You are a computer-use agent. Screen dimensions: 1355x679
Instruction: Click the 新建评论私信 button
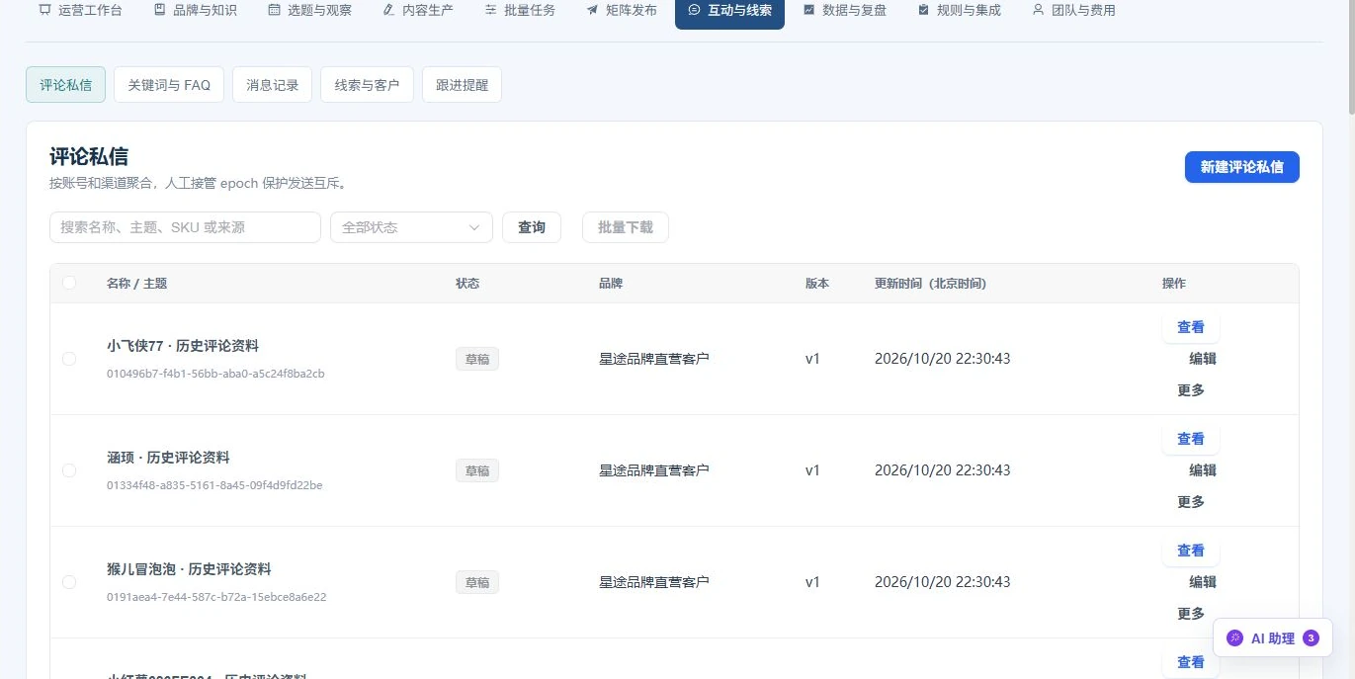(1241, 167)
